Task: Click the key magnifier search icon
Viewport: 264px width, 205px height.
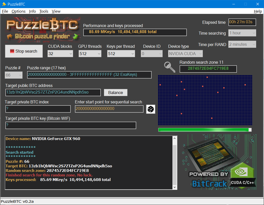Action: coord(170,67)
